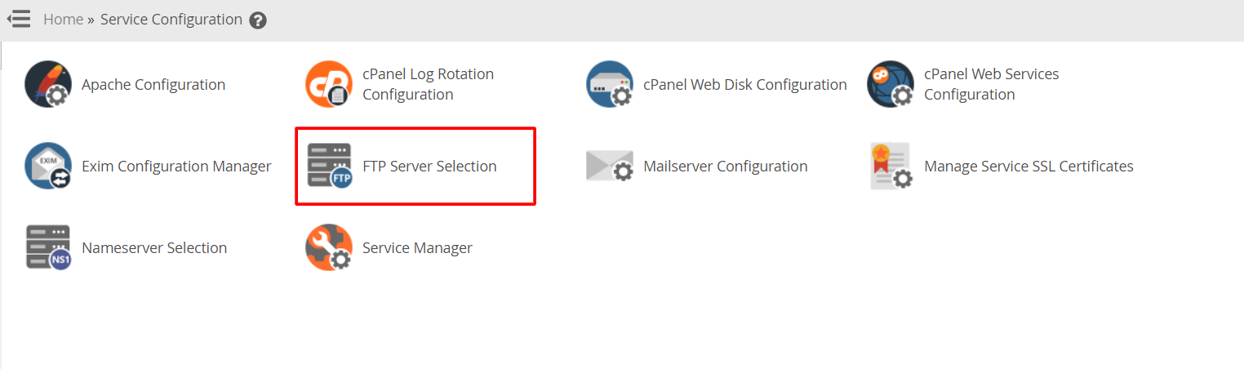Screen dimensions: 1244x369
Task: Click the cPanel Log Rotation icon
Action: pyautogui.click(x=329, y=84)
